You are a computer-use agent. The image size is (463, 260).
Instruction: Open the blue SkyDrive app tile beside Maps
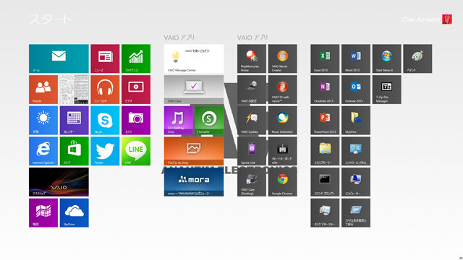(x=74, y=213)
